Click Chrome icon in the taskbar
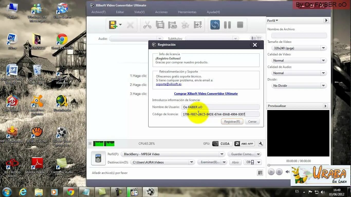This screenshot has height=197, width=351. point(71,192)
